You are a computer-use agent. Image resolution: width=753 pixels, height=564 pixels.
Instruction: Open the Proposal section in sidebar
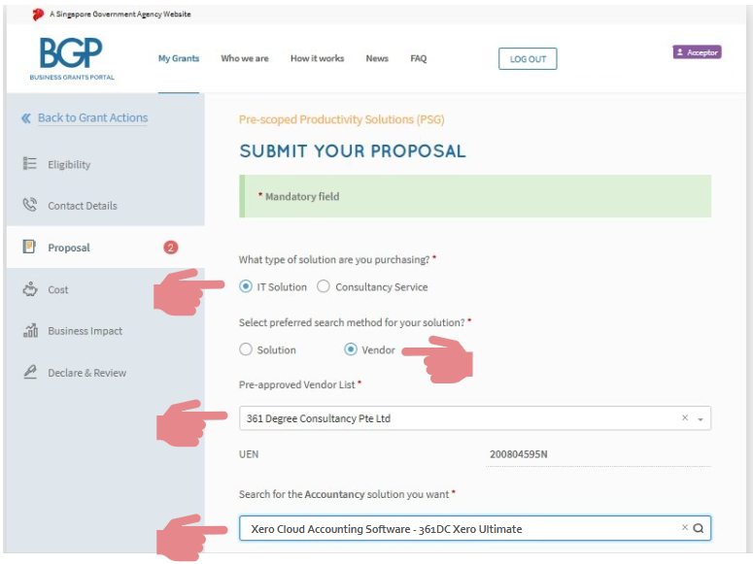(x=106, y=248)
